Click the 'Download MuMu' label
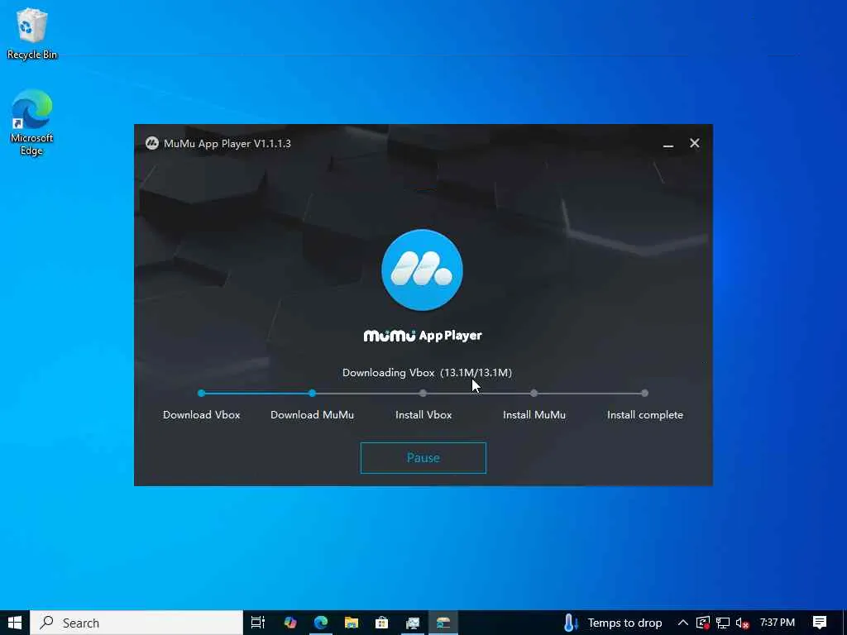The image size is (847, 635). coord(312,415)
